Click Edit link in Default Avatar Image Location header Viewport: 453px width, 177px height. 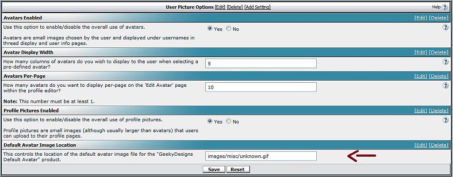click(x=421, y=145)
